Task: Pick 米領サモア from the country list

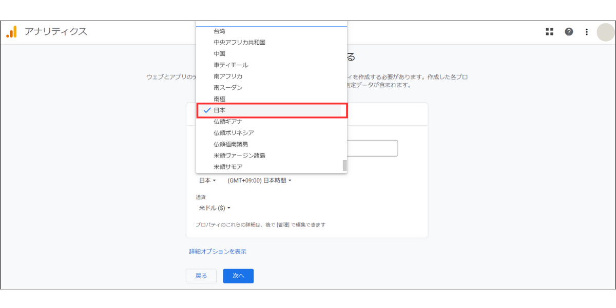Action: (272, 167)
